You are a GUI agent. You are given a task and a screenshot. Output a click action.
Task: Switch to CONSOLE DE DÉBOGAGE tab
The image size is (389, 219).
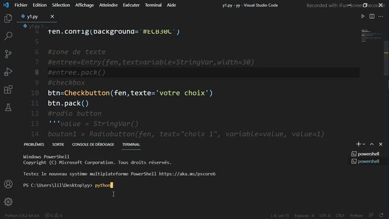93,144
